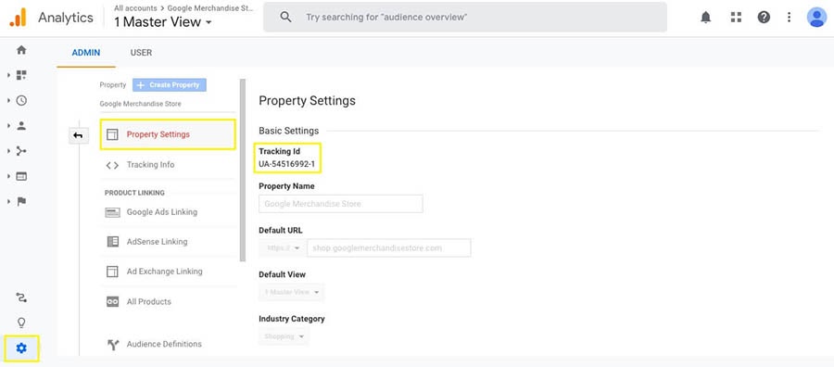Select AdSense Linking menu item
The image size is (834, 367).
point(168,242)
